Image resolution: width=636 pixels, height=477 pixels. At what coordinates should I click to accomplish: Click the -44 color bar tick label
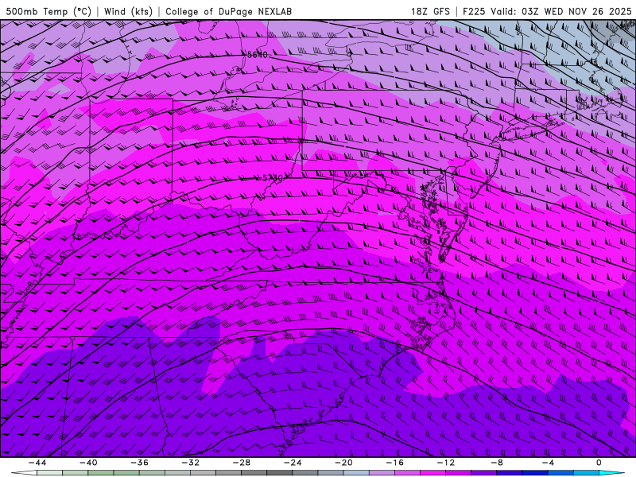[x=37, y=463]
